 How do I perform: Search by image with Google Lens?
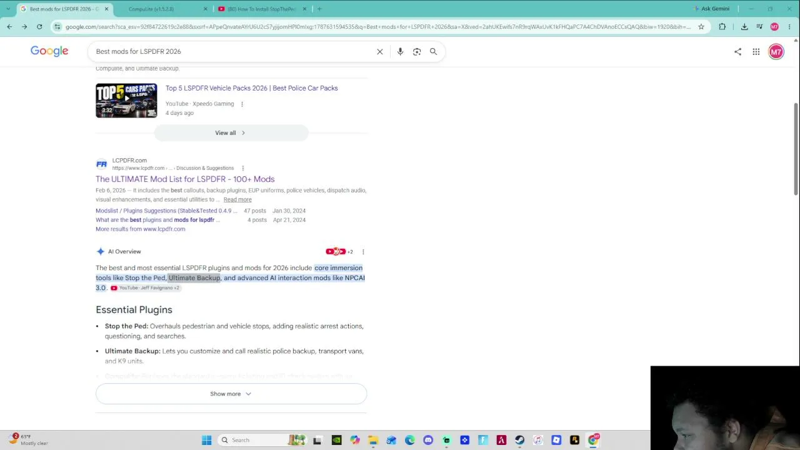click(x=417, y=51)
